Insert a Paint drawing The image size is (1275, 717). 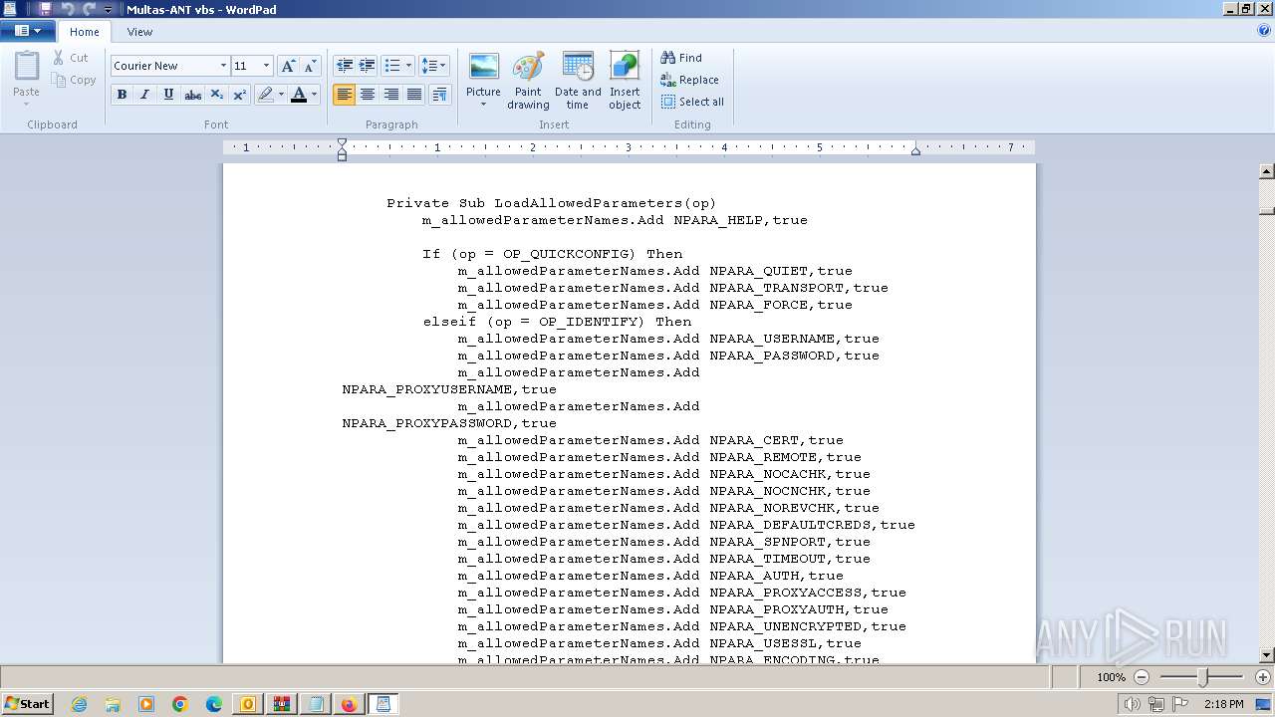point(528,80)
